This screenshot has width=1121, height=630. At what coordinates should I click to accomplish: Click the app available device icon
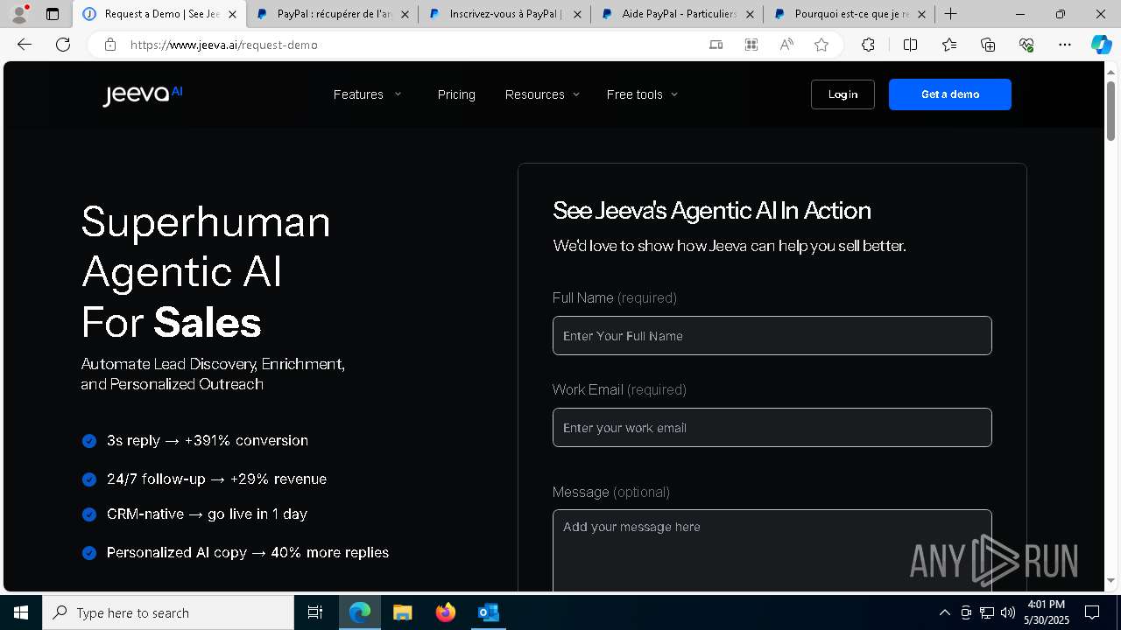pos(716,45)
